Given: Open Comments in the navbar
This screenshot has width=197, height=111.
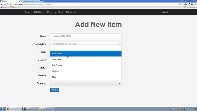Looking at the screenshot, I should tap(71, 12).
